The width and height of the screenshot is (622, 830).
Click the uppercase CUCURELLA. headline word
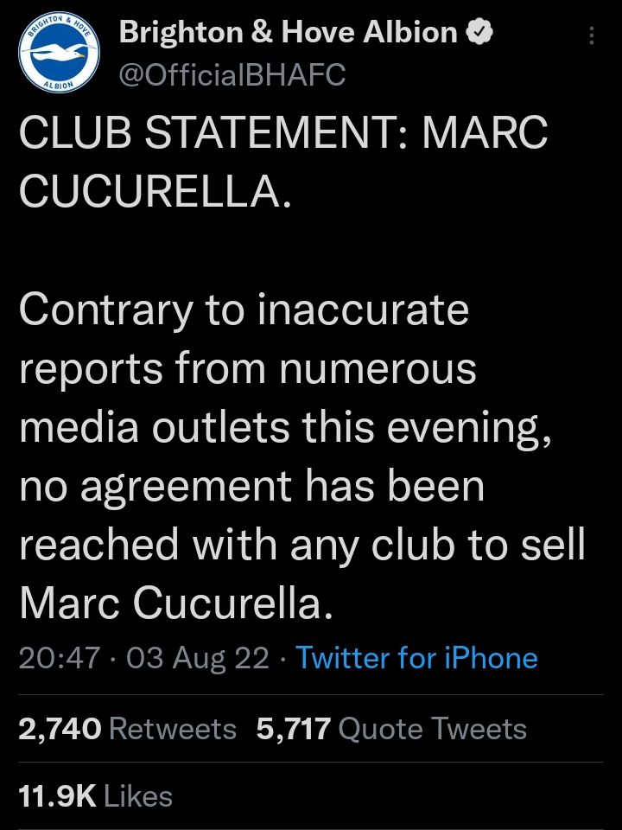point(155,191)
